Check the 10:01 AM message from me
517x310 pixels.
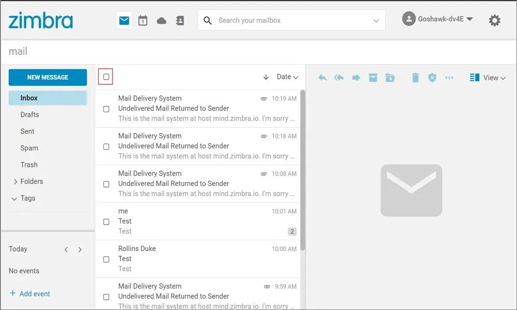106,222
